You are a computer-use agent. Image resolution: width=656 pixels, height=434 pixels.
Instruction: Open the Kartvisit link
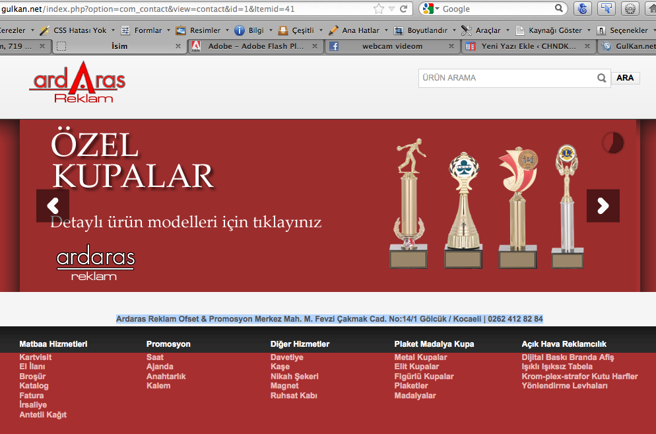(x=36, y=357)
